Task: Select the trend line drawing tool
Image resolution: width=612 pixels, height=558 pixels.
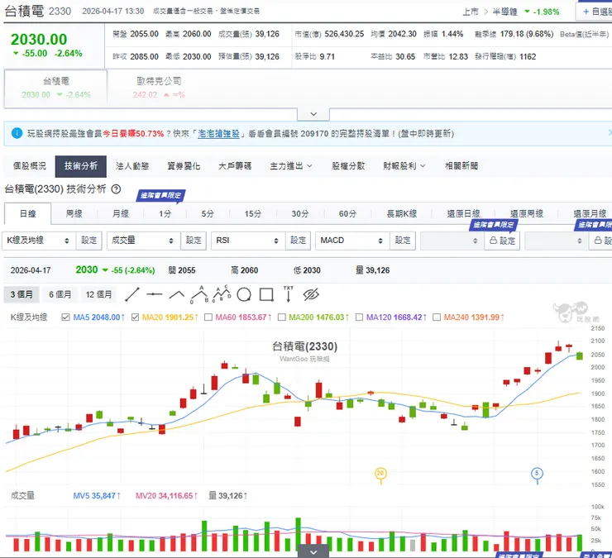Action: click(132, 294)
